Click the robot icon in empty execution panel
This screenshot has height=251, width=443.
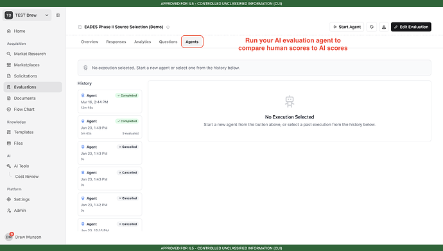[290, 101]
